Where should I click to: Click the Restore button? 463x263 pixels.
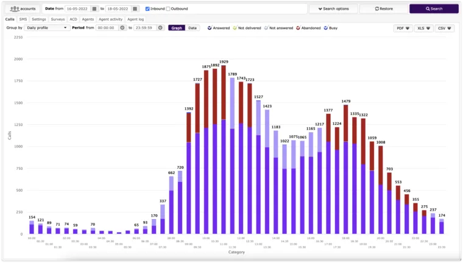click(384, 9)
